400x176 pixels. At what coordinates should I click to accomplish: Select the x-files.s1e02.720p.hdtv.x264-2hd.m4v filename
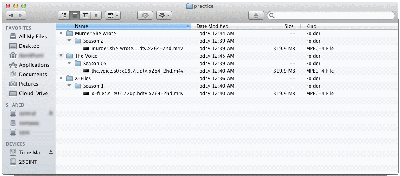coord(138,94)
